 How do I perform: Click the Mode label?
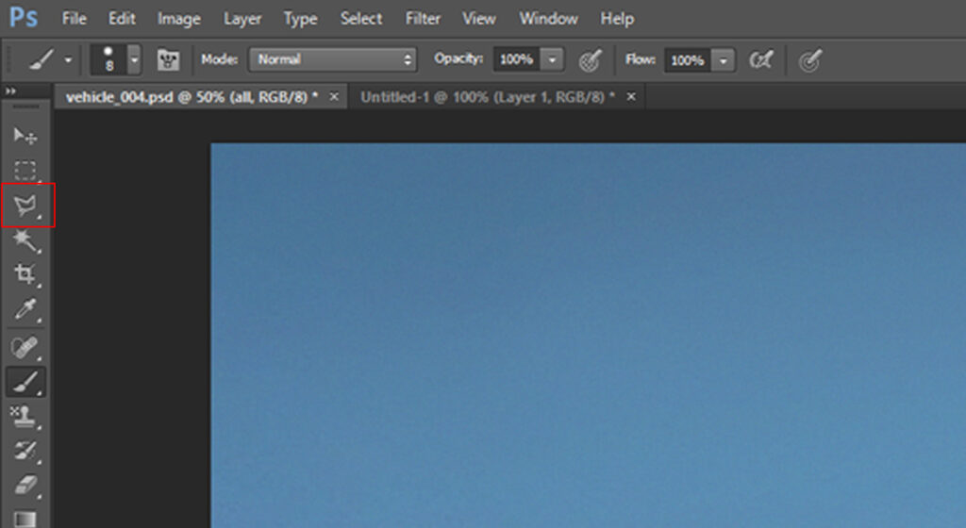pyautogui.click(x=219, y=59)
